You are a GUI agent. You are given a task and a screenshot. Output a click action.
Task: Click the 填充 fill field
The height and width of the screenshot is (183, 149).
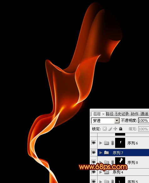[x=144, y=129]
